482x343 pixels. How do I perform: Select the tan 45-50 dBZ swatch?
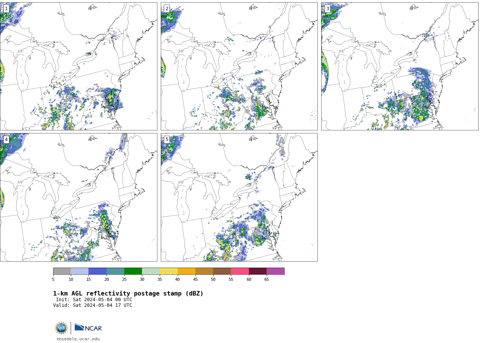(x=204, y=271)
